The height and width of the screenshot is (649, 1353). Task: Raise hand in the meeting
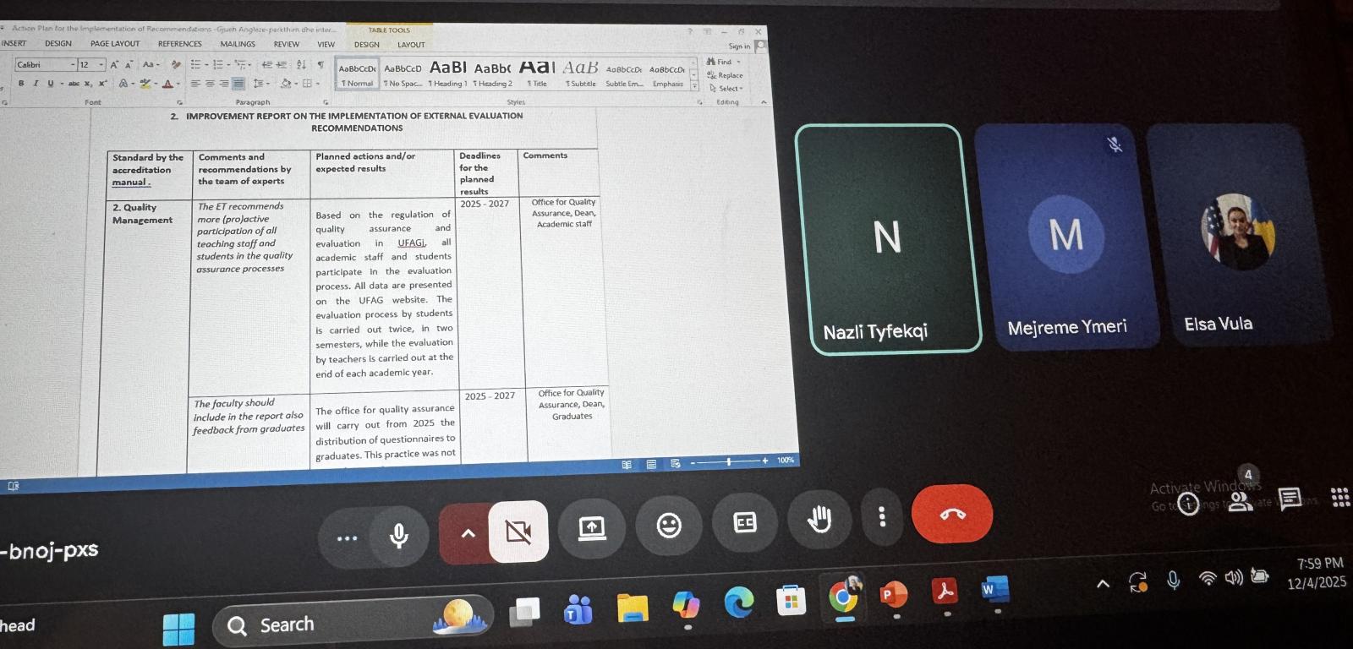tap(819, 519)
